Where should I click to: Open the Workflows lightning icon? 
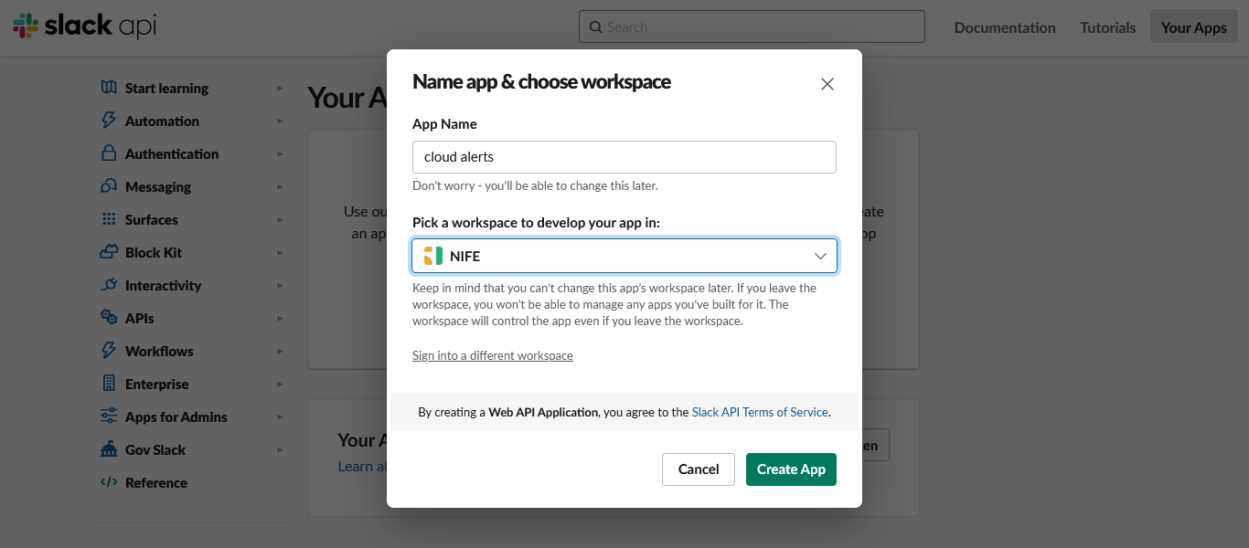coord(109,351)
